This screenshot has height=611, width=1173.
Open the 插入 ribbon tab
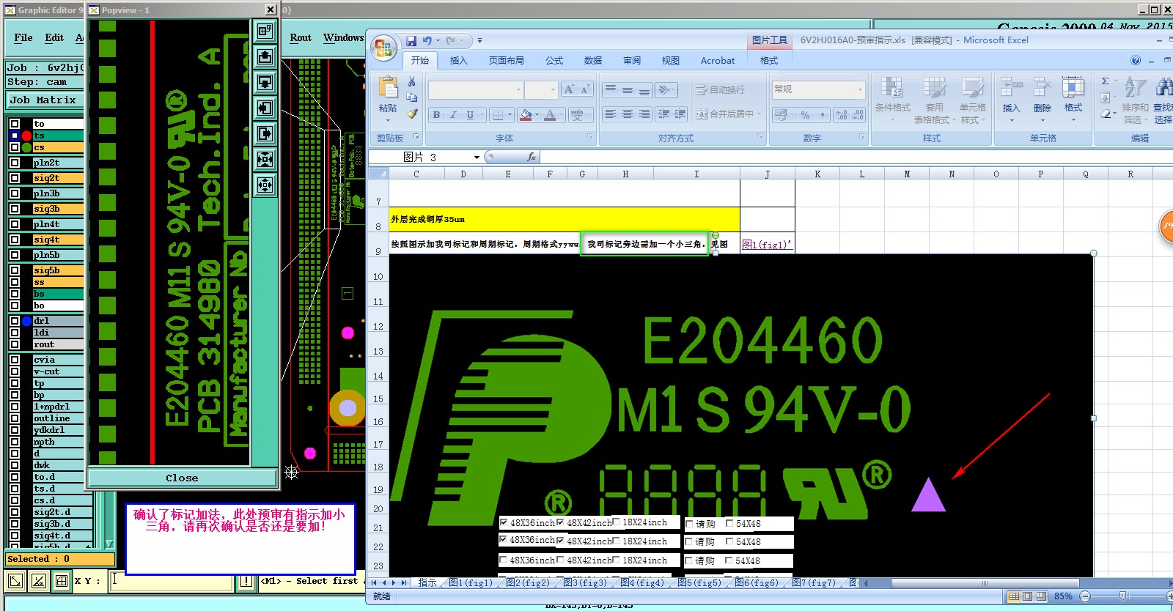[458, 61]
